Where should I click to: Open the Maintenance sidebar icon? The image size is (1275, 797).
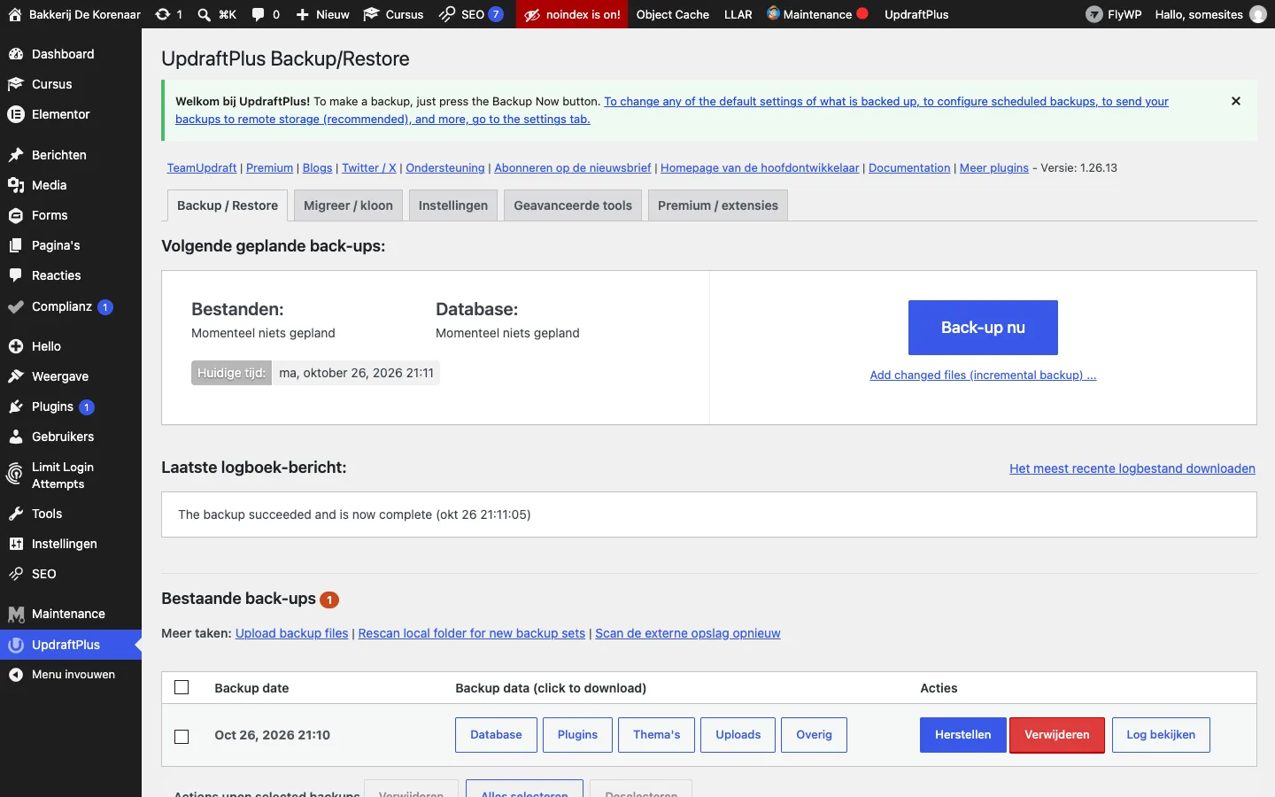click(15, 614)
